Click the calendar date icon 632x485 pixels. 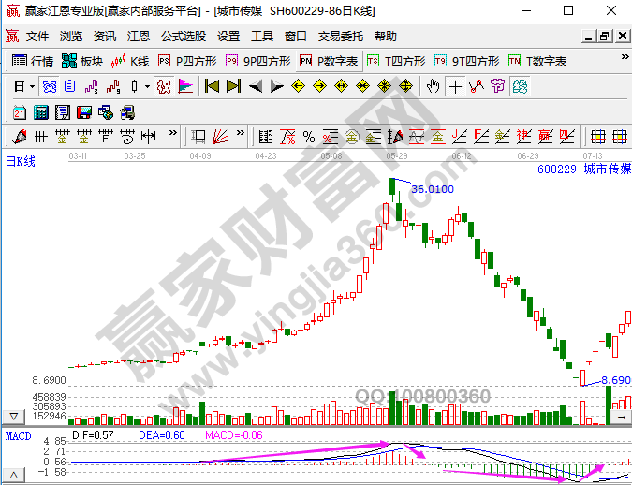tap(19, 112)
